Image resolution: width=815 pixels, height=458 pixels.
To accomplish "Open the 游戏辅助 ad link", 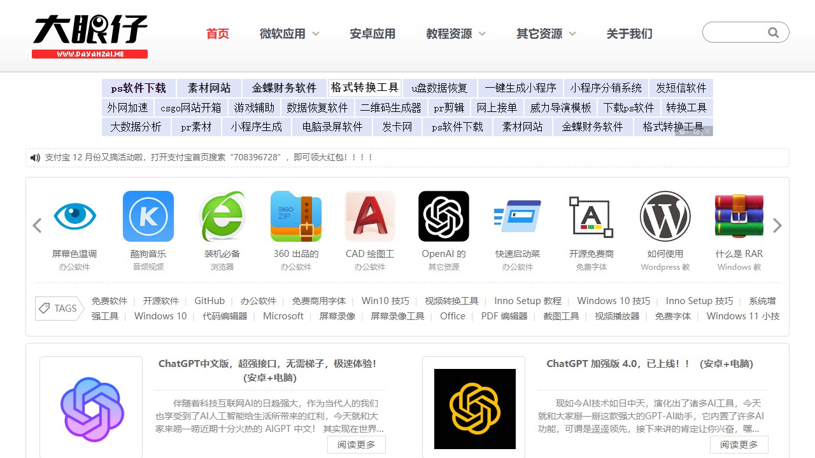I will click(254, 108).
